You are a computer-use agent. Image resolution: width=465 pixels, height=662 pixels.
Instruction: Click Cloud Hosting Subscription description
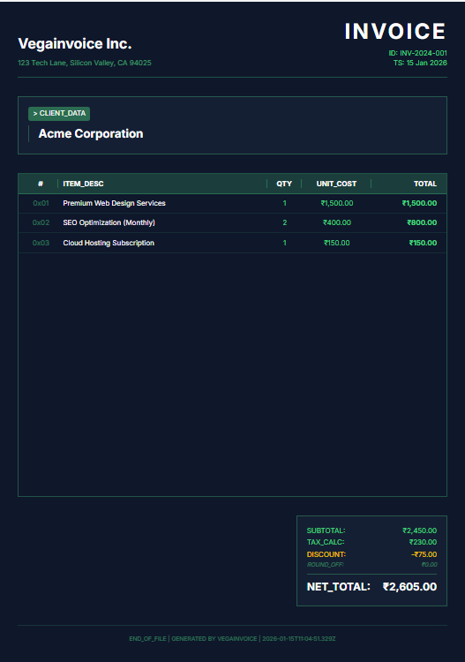(x=109, y=243)
